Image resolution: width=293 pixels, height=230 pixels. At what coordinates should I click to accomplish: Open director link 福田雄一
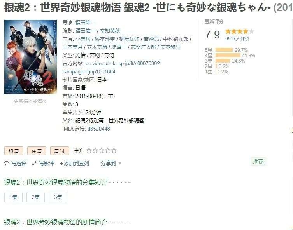point(85,23)
